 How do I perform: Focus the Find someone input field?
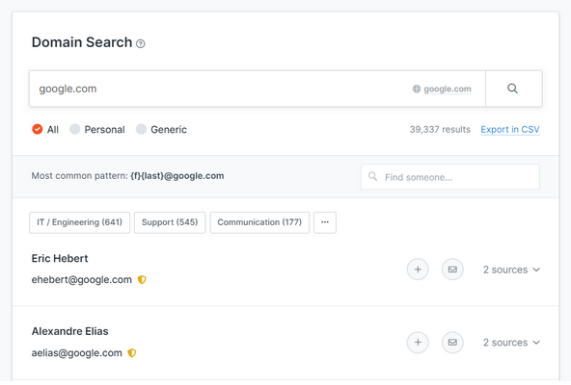450,177
